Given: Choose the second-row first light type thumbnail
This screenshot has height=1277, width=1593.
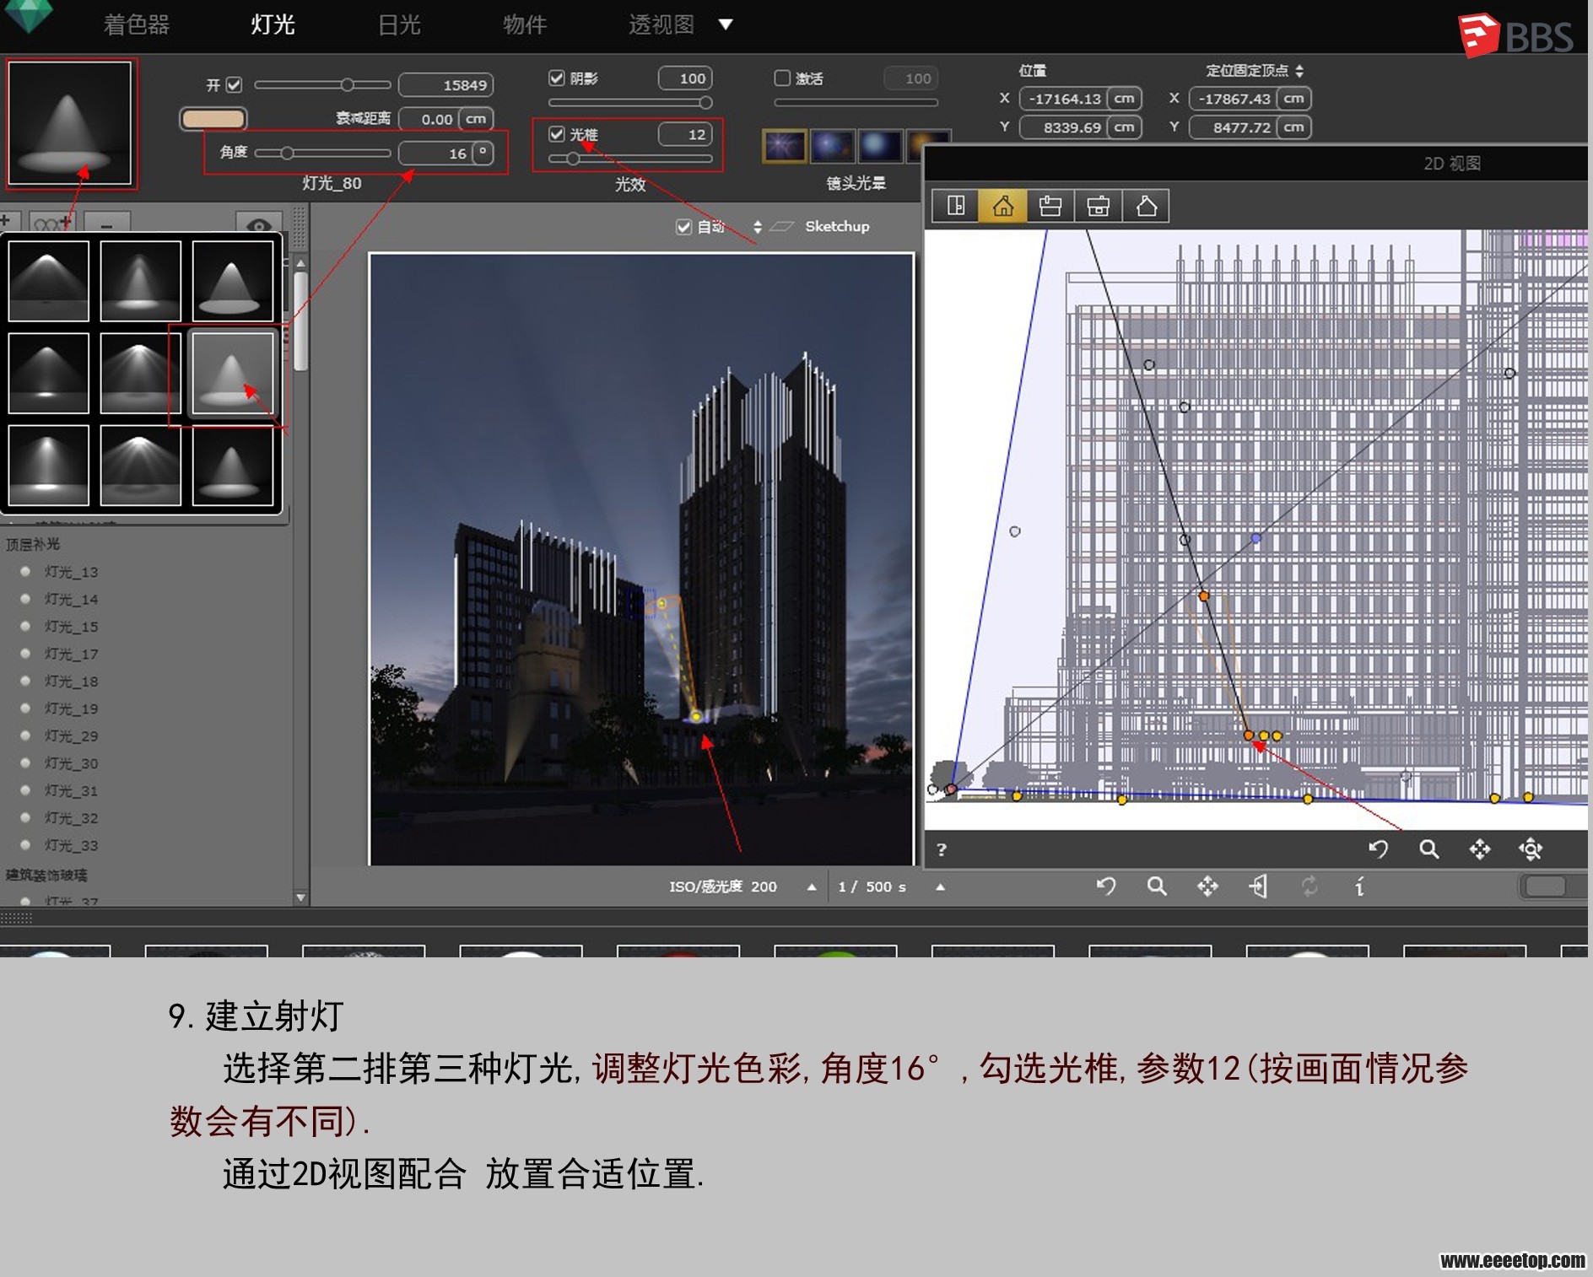Looking at the screenshot, I should 48,373.
